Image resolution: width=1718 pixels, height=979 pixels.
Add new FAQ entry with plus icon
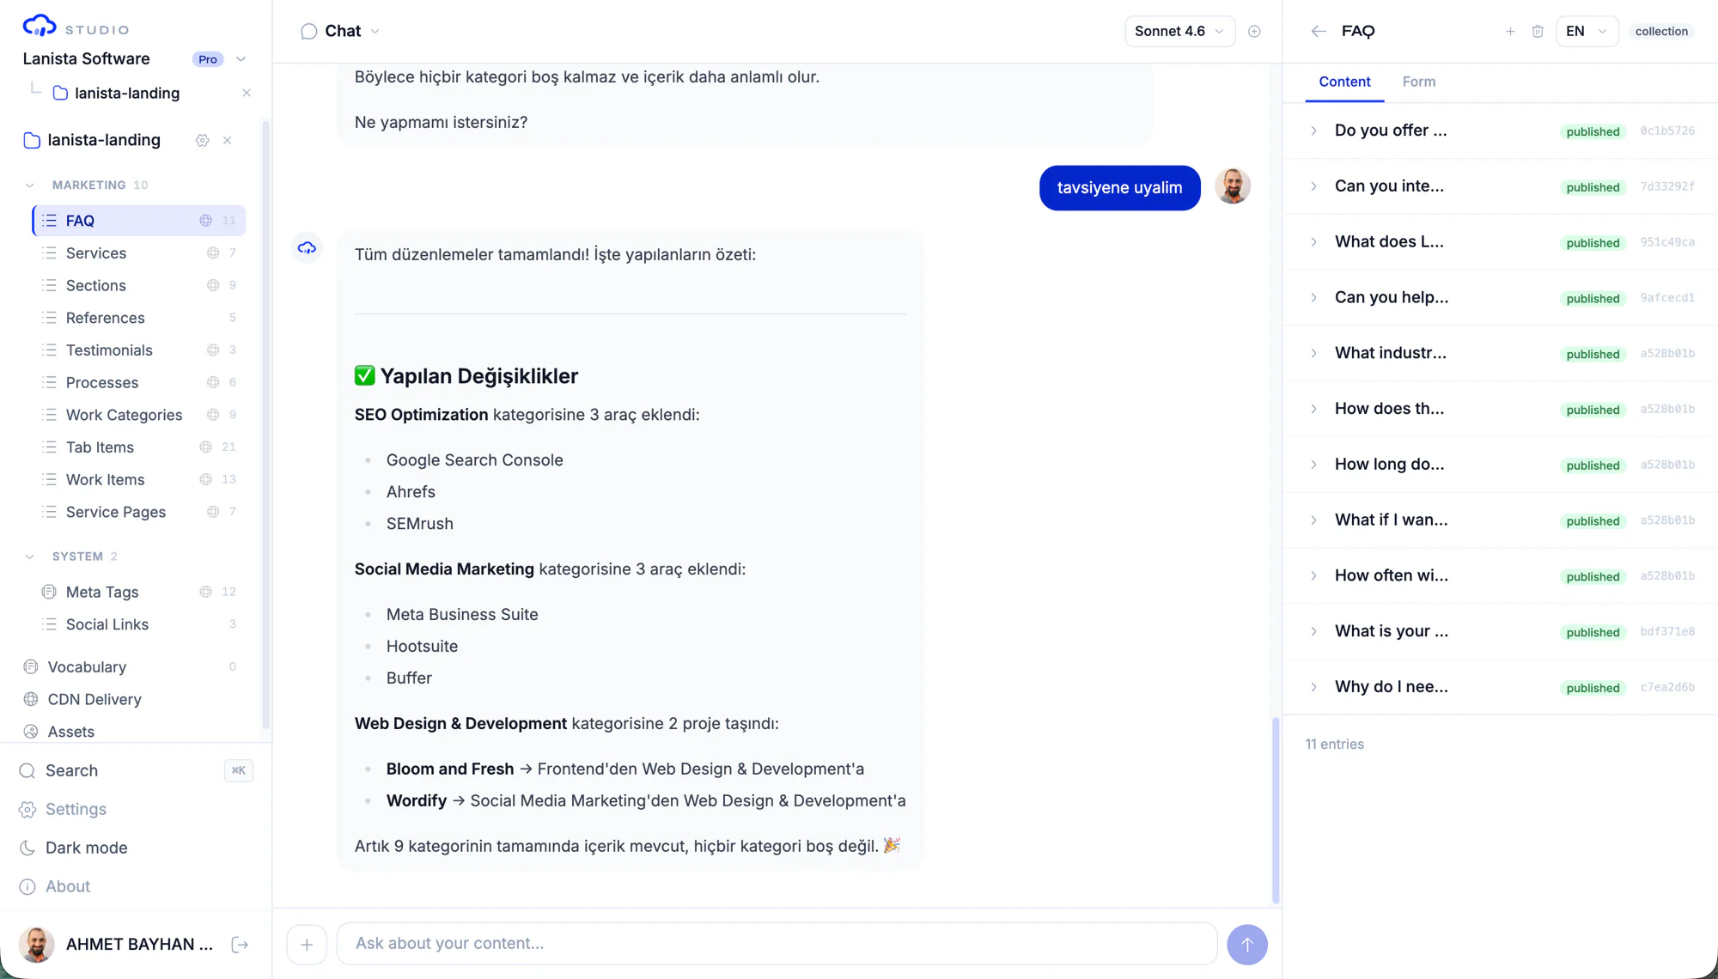(1510, 32)
